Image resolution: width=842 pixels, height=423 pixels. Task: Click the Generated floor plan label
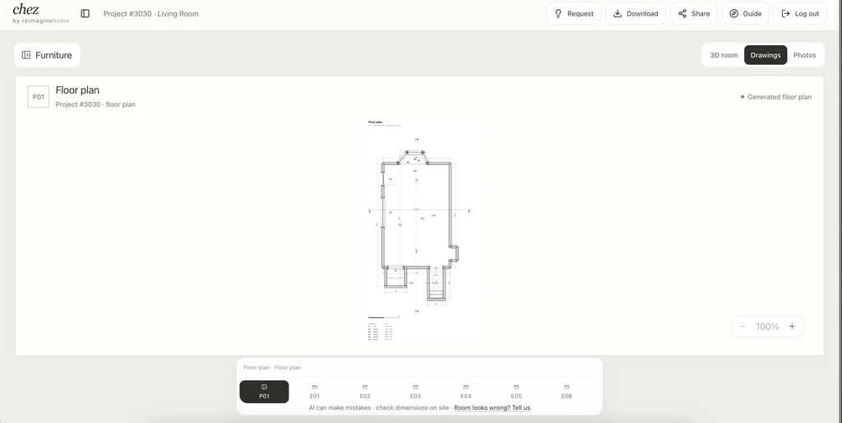(x=776, y=97)
